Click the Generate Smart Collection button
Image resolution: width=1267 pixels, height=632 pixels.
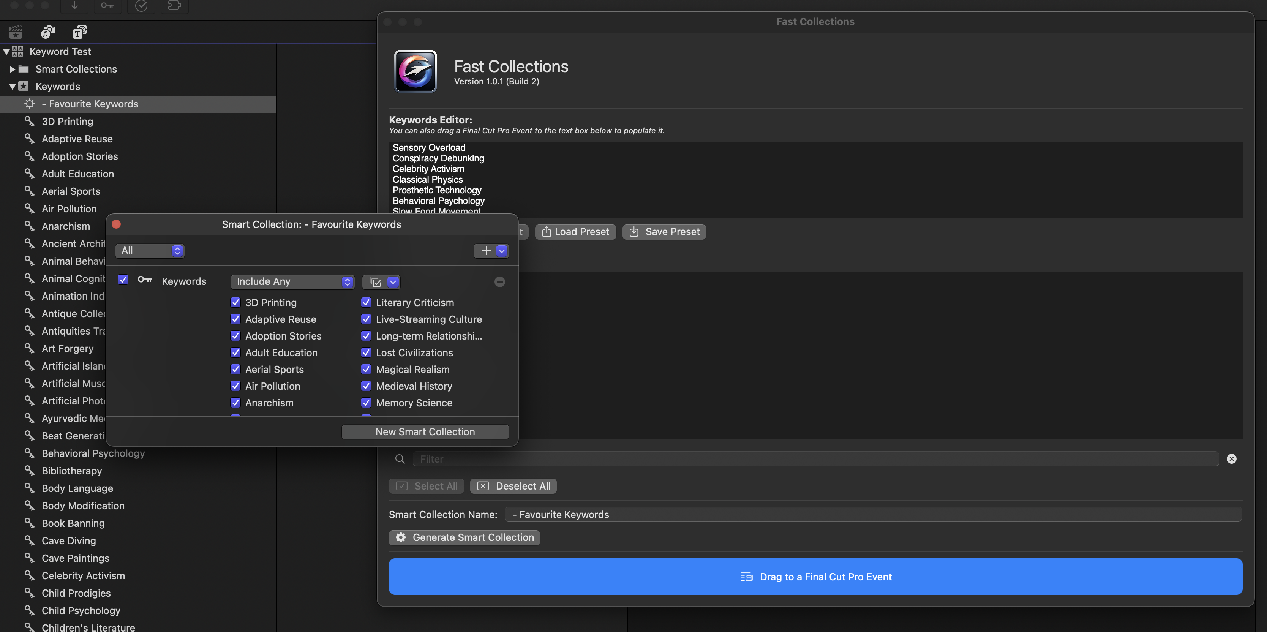pos(464,537)
